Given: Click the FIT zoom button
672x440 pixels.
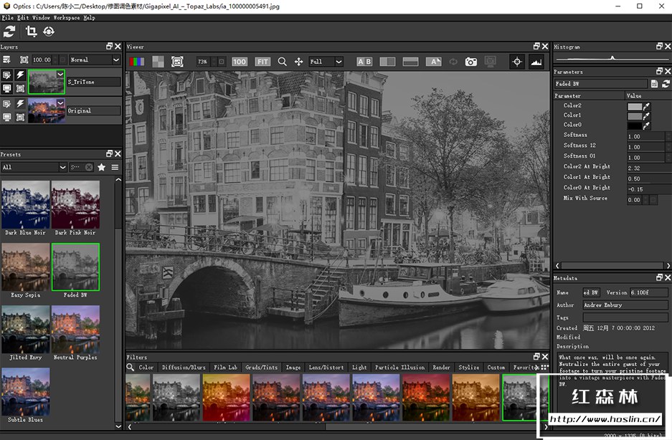Looking at the screenshot, I should pos(262,62).
